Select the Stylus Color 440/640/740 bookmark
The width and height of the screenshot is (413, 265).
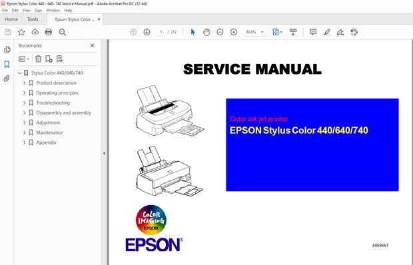57,73
